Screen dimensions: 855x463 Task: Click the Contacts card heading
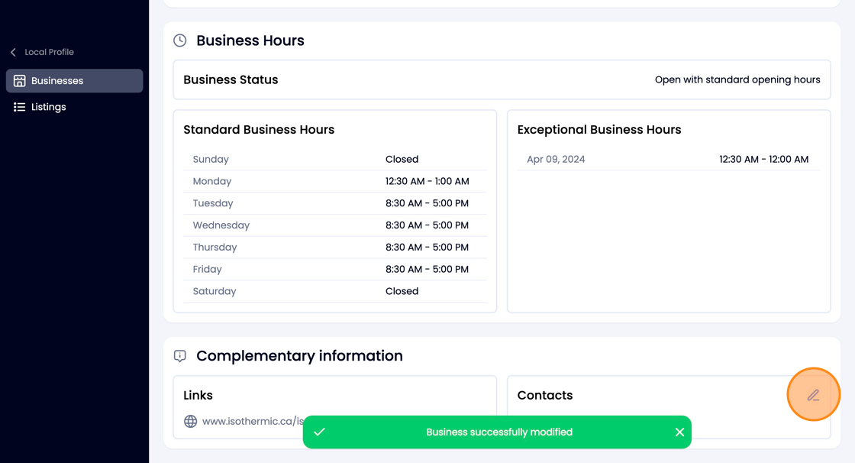pyautogui.click(x=545, y=395)
